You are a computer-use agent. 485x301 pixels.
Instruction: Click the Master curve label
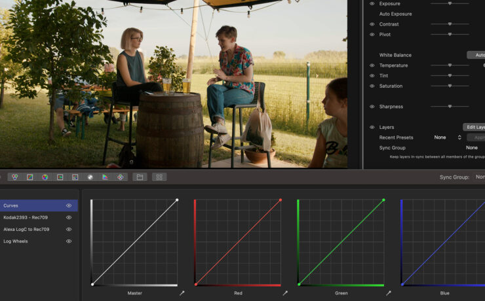tap(134, 293)
